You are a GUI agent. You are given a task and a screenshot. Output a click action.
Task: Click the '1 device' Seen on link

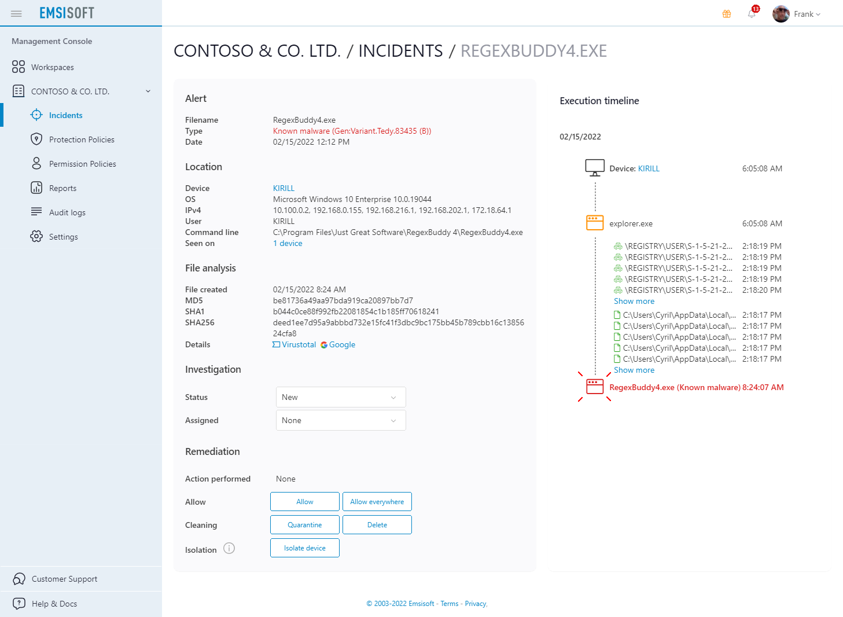click(288, 243)
